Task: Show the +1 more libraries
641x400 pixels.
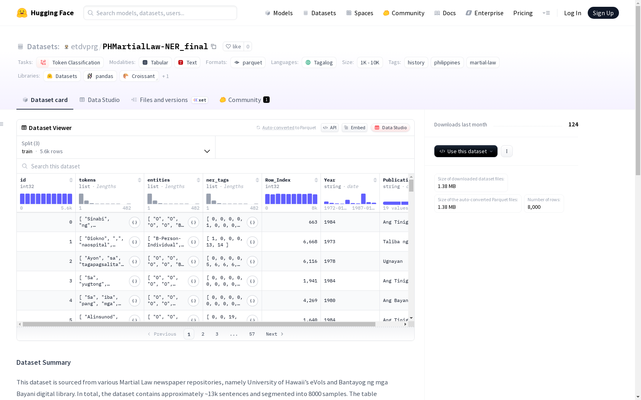Action: [165, 76]
